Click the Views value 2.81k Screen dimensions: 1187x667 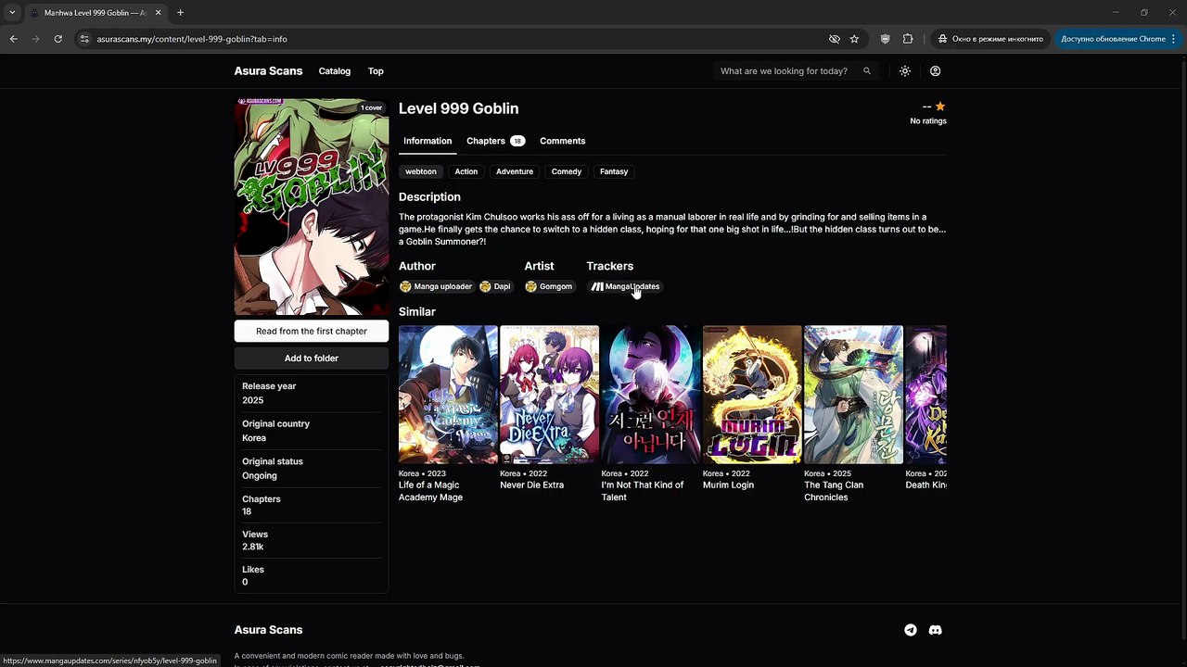pyautogui.click(x=253, y=547)
